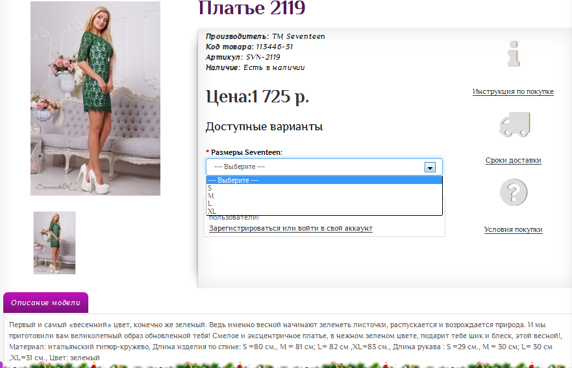Click the main green dress product photo

(x=95, y=98)
